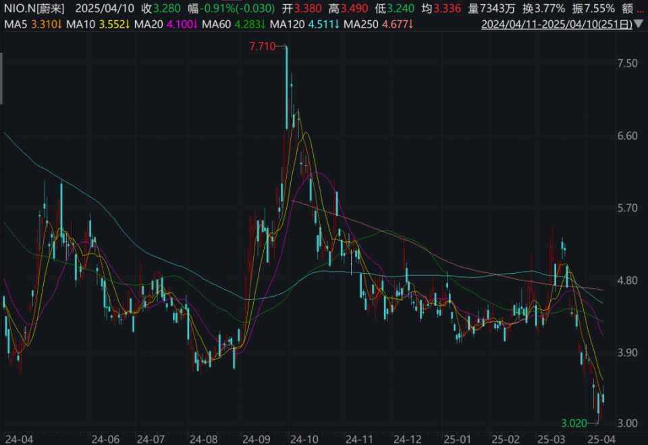Click the 4.80 price axis label
Viewport: 648px width, 445px height.
[x=627, y=280]
